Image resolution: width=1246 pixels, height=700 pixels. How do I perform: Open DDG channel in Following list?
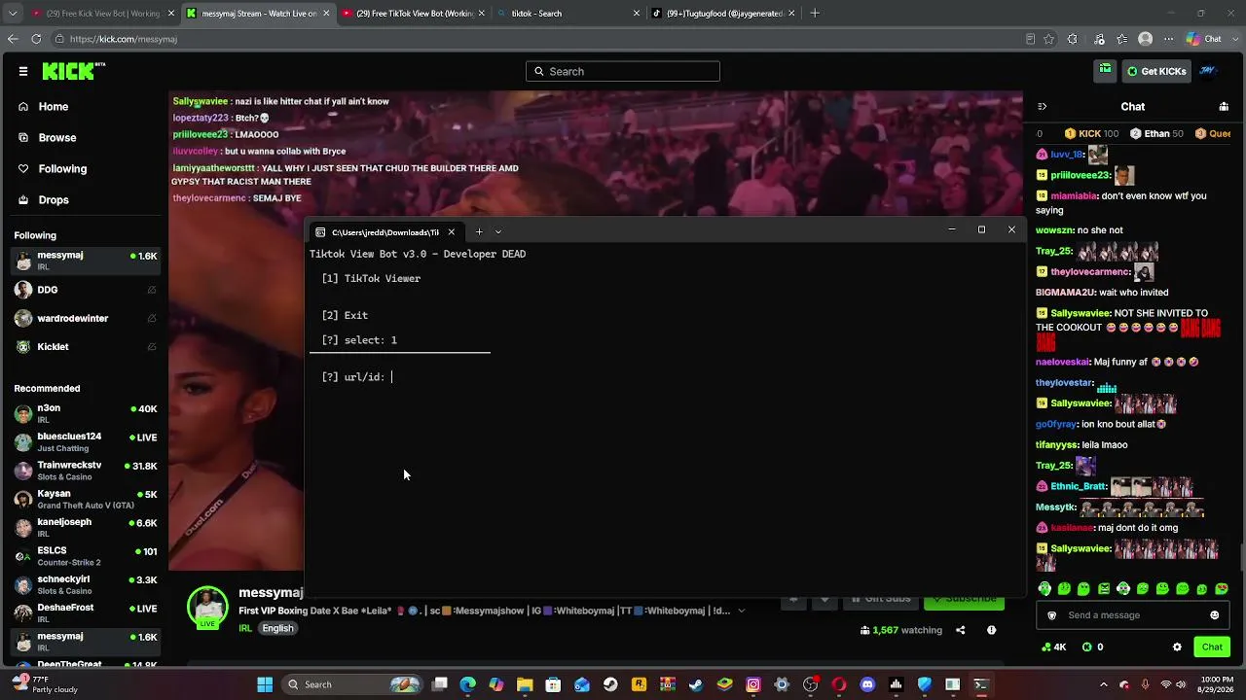tap(85, 290)
